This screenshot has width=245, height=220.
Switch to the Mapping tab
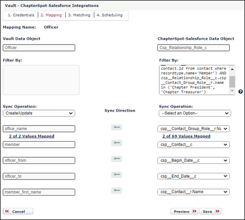coord(51,15)
